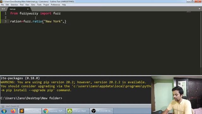The image size is (202, 114).
Task: Switch to OBS taskbar button
Action: pyautogui.click(x=102, y=111)
